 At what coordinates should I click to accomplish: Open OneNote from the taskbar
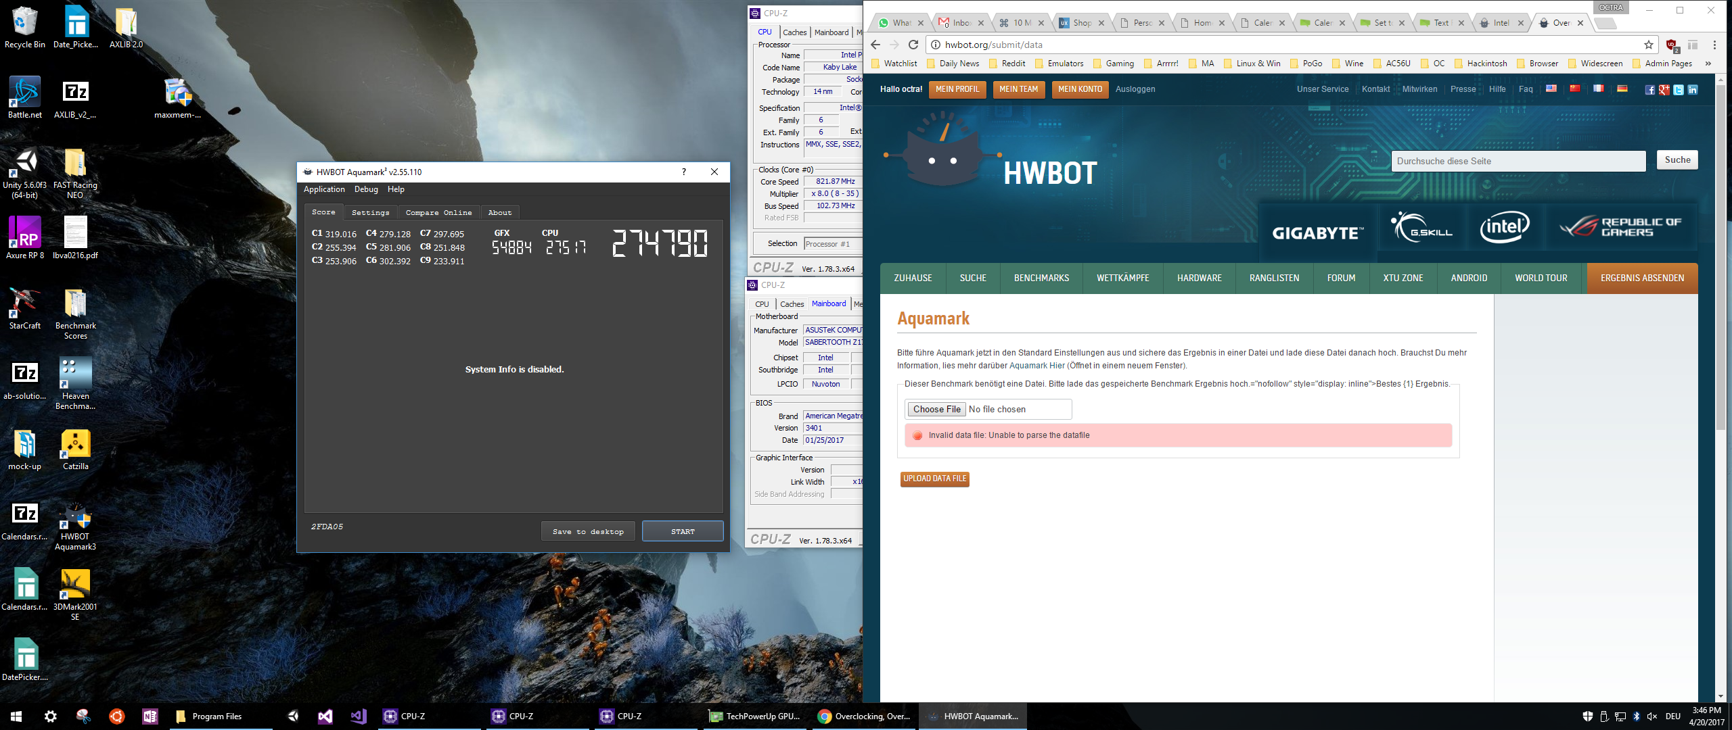point(150,716)
